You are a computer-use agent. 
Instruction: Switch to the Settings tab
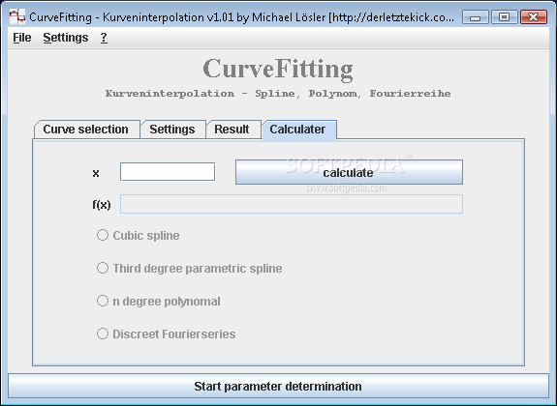[x=172, y=130]
